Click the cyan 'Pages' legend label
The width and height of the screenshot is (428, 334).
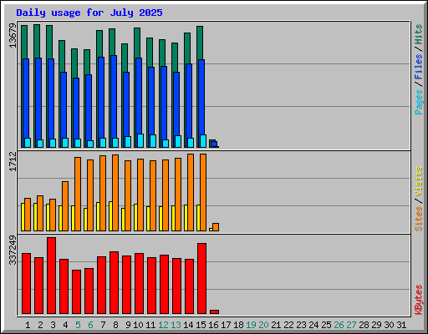coord(419,102)
